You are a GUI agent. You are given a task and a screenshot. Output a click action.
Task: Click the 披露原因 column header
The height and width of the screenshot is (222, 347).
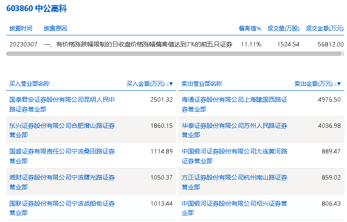click(55, 28)
